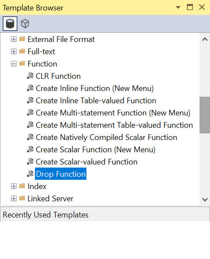Select Create Natively Compiled Scalar Function template
This screenshot has height=259, width=210.
click(x=107, y=137)
